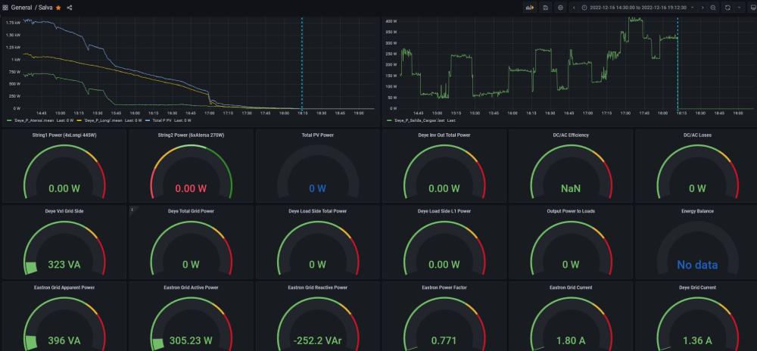Click the Salva dashboard title
Screen dimensions: 757x351
coord(45,8)
